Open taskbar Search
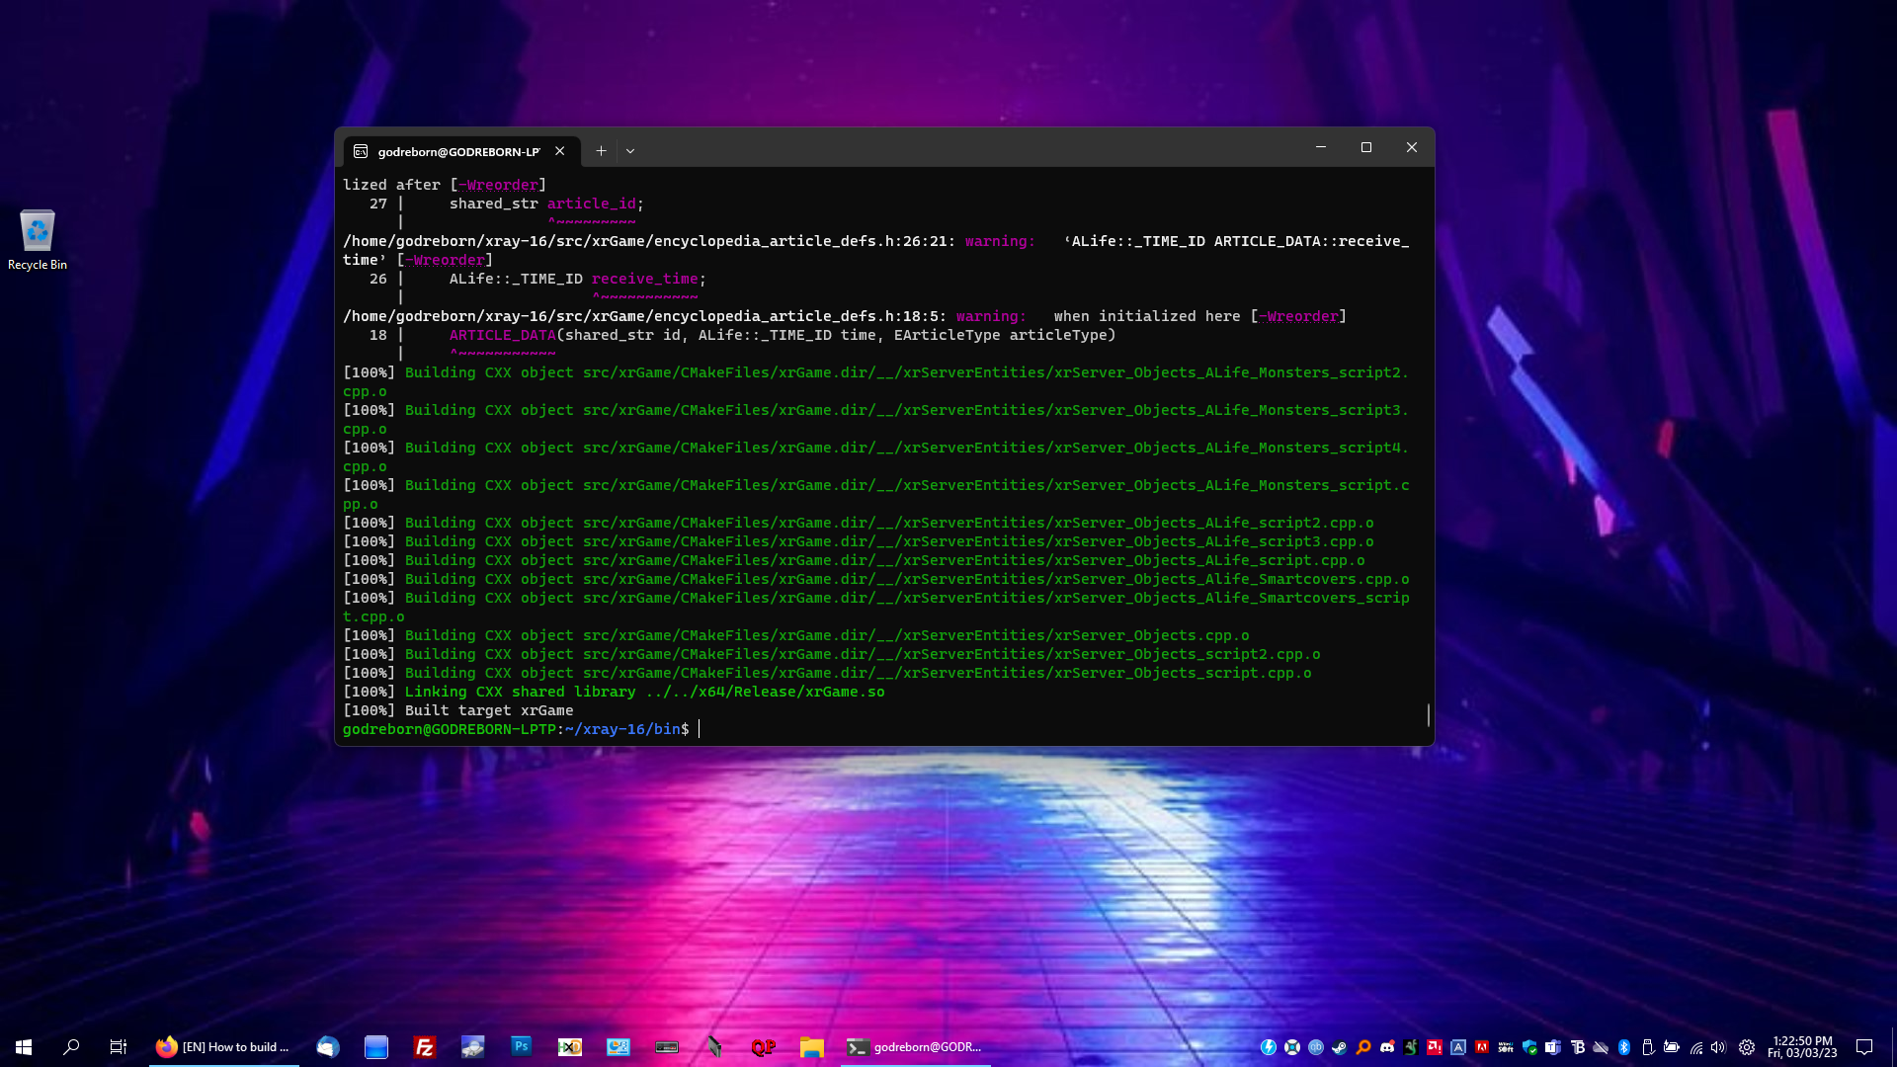Image resolution: width=1897 pixels, height=1067 pixels. [71, 1047]
